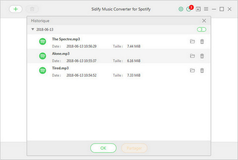Open output folder for Alone.mp3
The image size is (238, 160).
pos(192,56)
